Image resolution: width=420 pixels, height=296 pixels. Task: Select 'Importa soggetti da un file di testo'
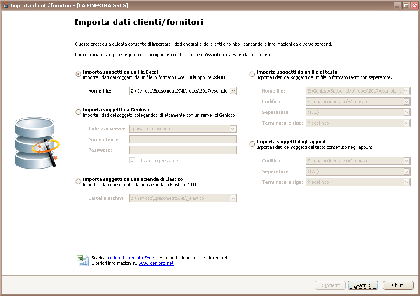252,74
